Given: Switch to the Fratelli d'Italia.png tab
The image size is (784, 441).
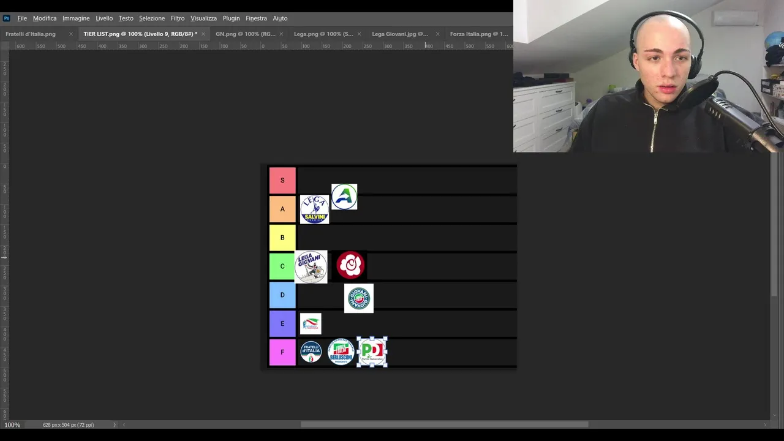Looking at the screenshot, I should [31, 34].
